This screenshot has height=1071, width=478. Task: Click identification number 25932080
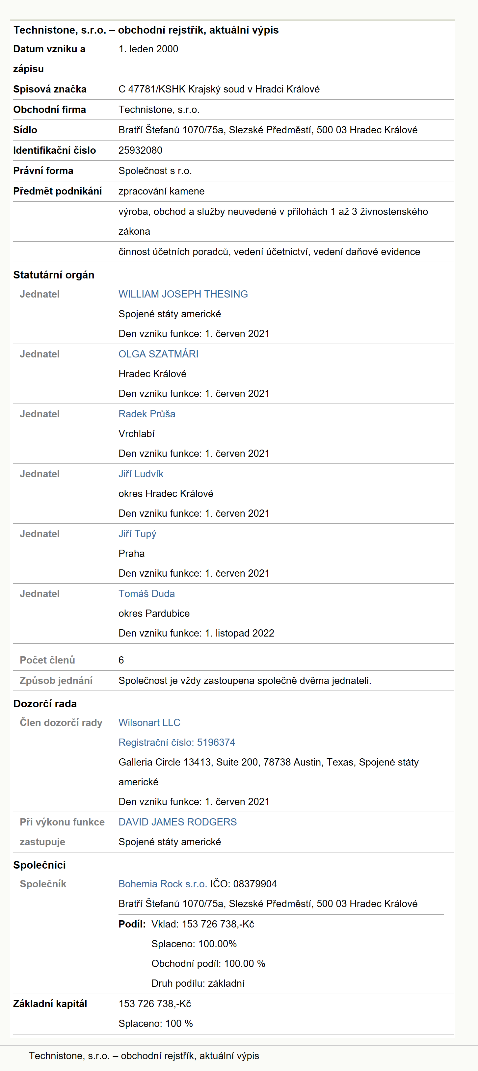point(141,150)
